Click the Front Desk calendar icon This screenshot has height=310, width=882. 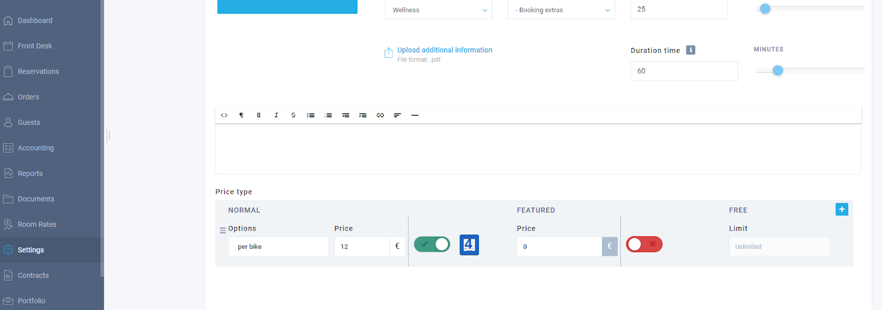point(8,46)
